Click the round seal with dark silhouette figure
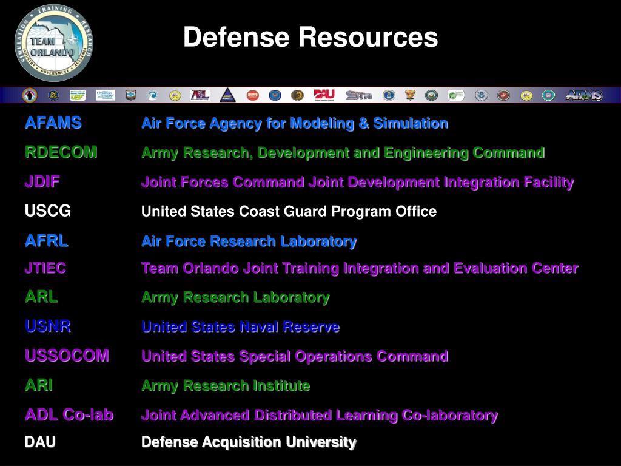Viewport: 621px width, 466px height. tap(29, 95)
